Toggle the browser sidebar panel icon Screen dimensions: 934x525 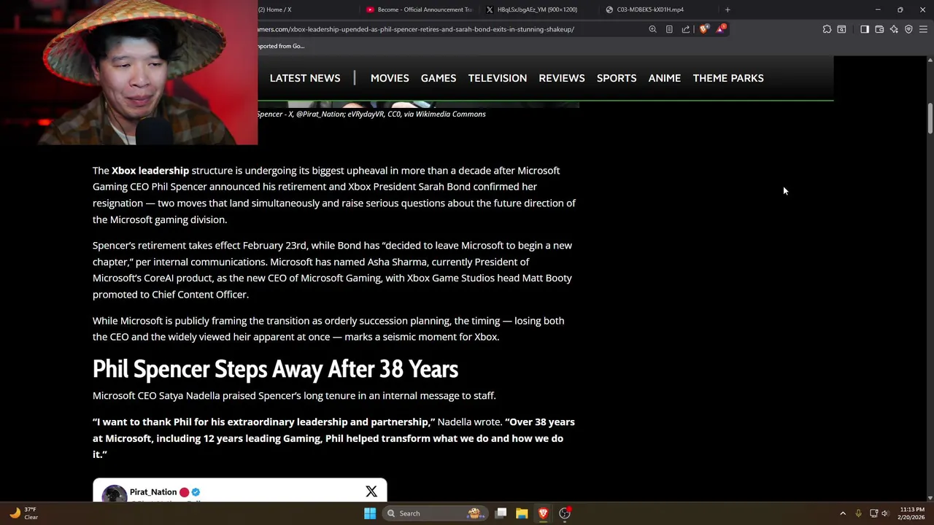(x=865, y=29)
